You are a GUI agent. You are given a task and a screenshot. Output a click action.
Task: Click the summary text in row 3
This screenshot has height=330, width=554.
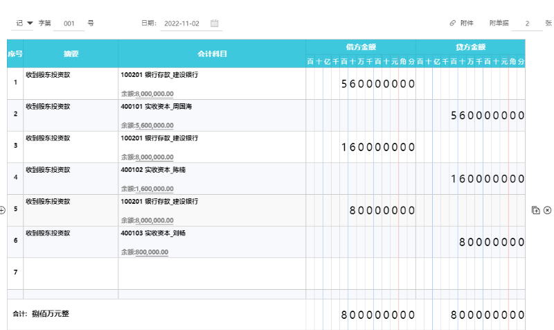pos(48,138)
